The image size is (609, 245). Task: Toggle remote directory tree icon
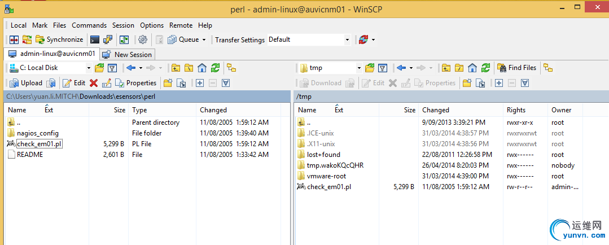pyautogui.click(x=549, y=68)
